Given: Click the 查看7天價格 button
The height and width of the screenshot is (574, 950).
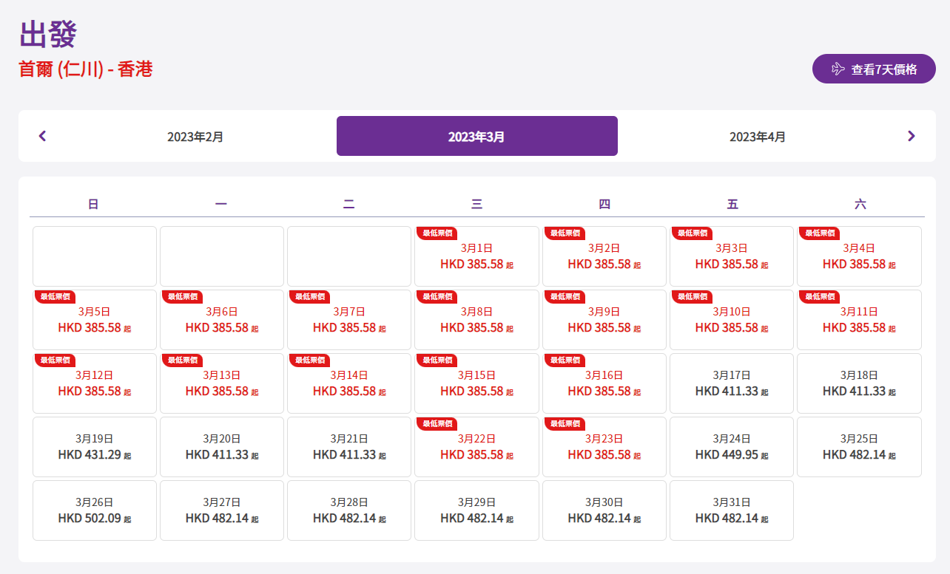Looking at the screenshot, I should 874,69.
